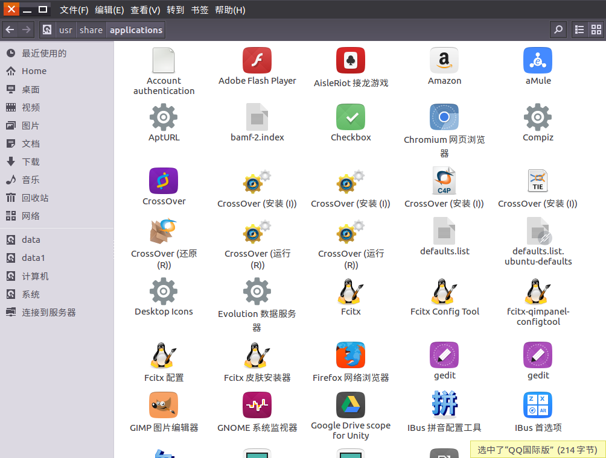Click the status text 选中了“QQ国际版”

click(x=516, y=450)
